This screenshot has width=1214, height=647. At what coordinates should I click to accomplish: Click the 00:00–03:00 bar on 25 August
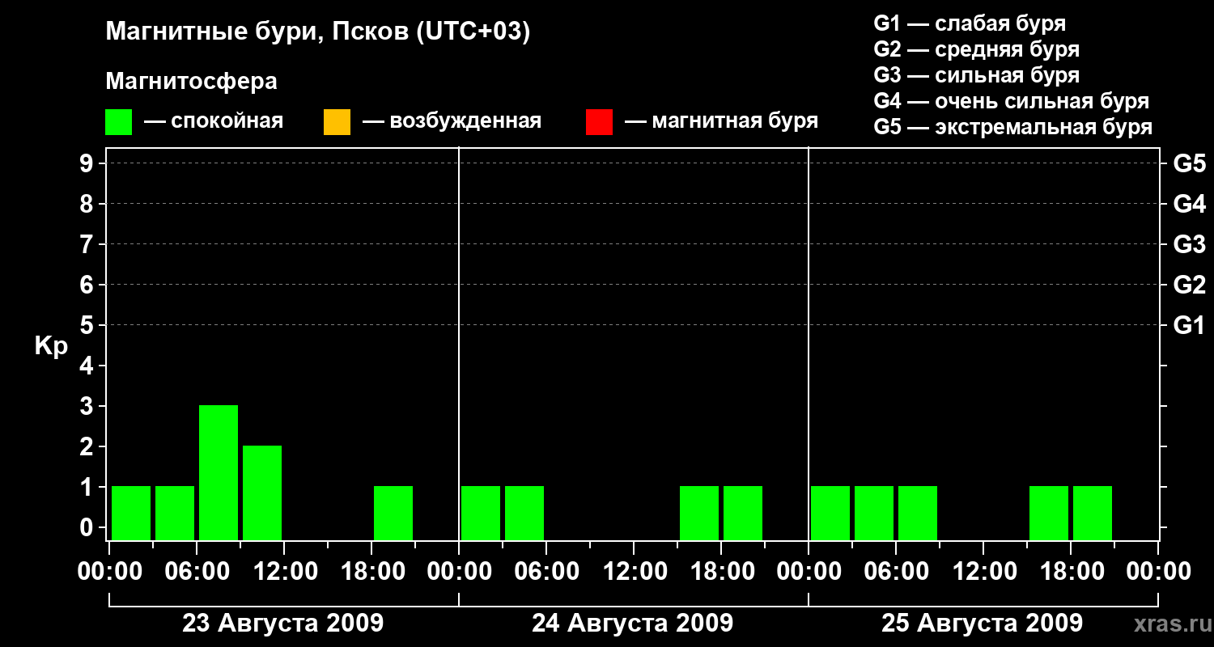tap(830, 513)
